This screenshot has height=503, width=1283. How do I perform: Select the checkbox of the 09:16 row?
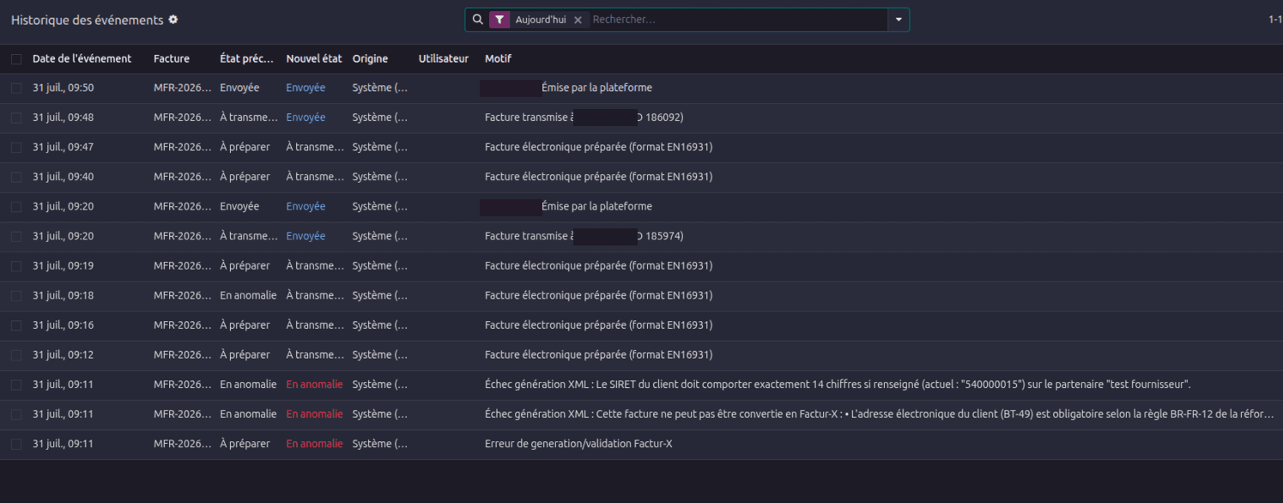point(16,325)
